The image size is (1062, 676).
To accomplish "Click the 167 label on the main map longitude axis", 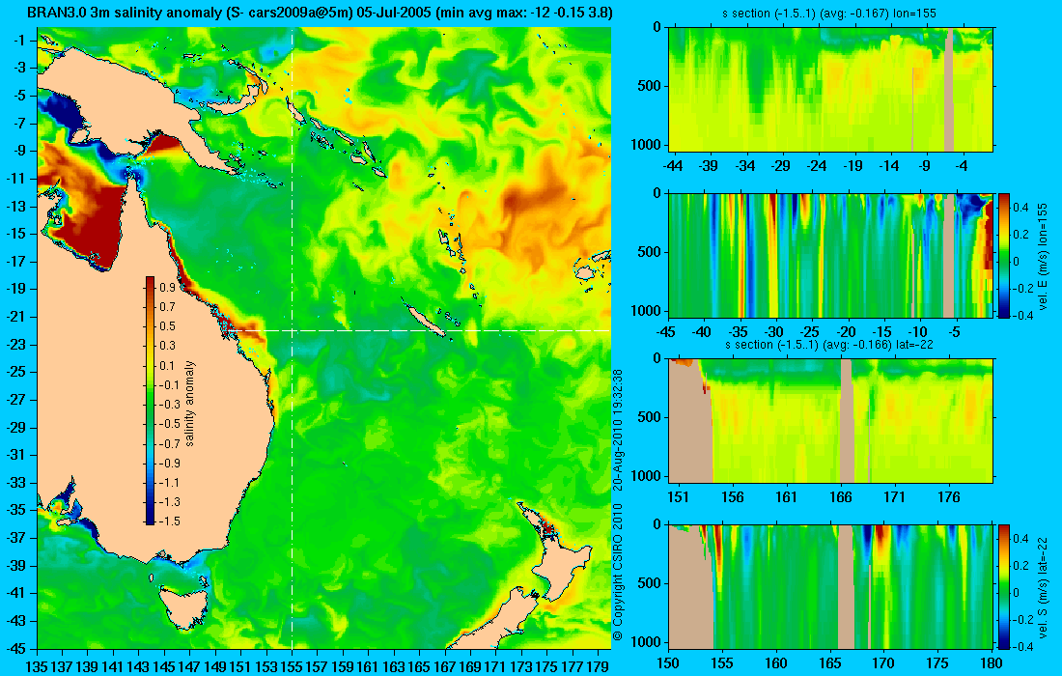I will pos(444,667).
